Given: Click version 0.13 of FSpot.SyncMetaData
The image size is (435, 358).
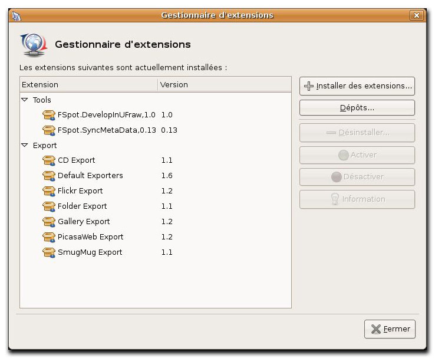Looking at the screenshot, I should coord(169,130).
